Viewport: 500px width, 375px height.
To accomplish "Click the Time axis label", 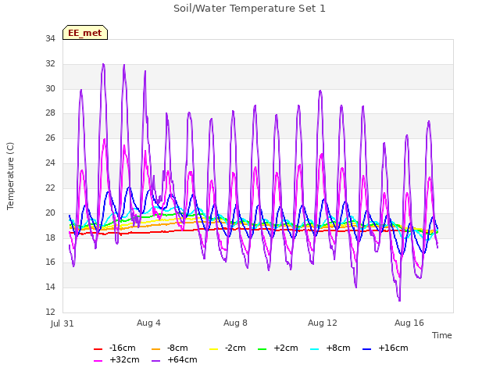I will point(441,335).
